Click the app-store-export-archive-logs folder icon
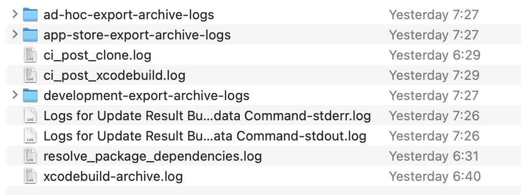521x195 pixels. pos(30,35)
